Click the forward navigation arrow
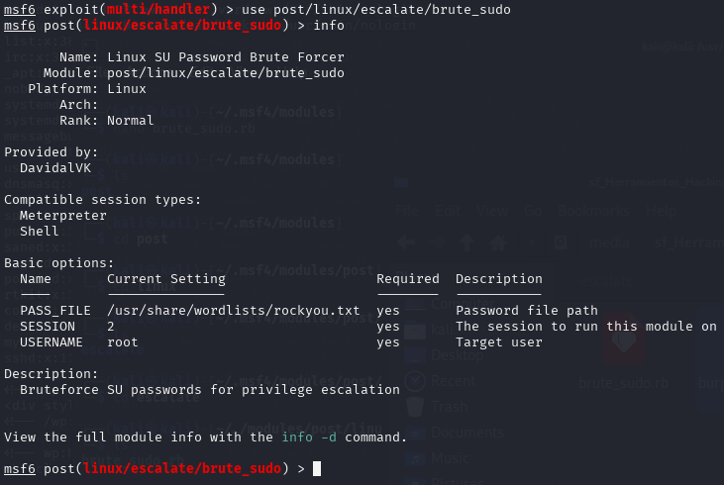 [x=436, y=242]
